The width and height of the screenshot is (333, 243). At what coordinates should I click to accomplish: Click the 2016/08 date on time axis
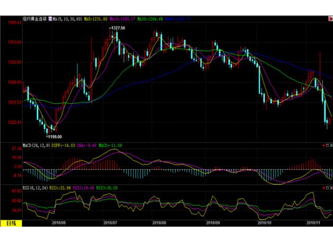(x=159, y=223)
